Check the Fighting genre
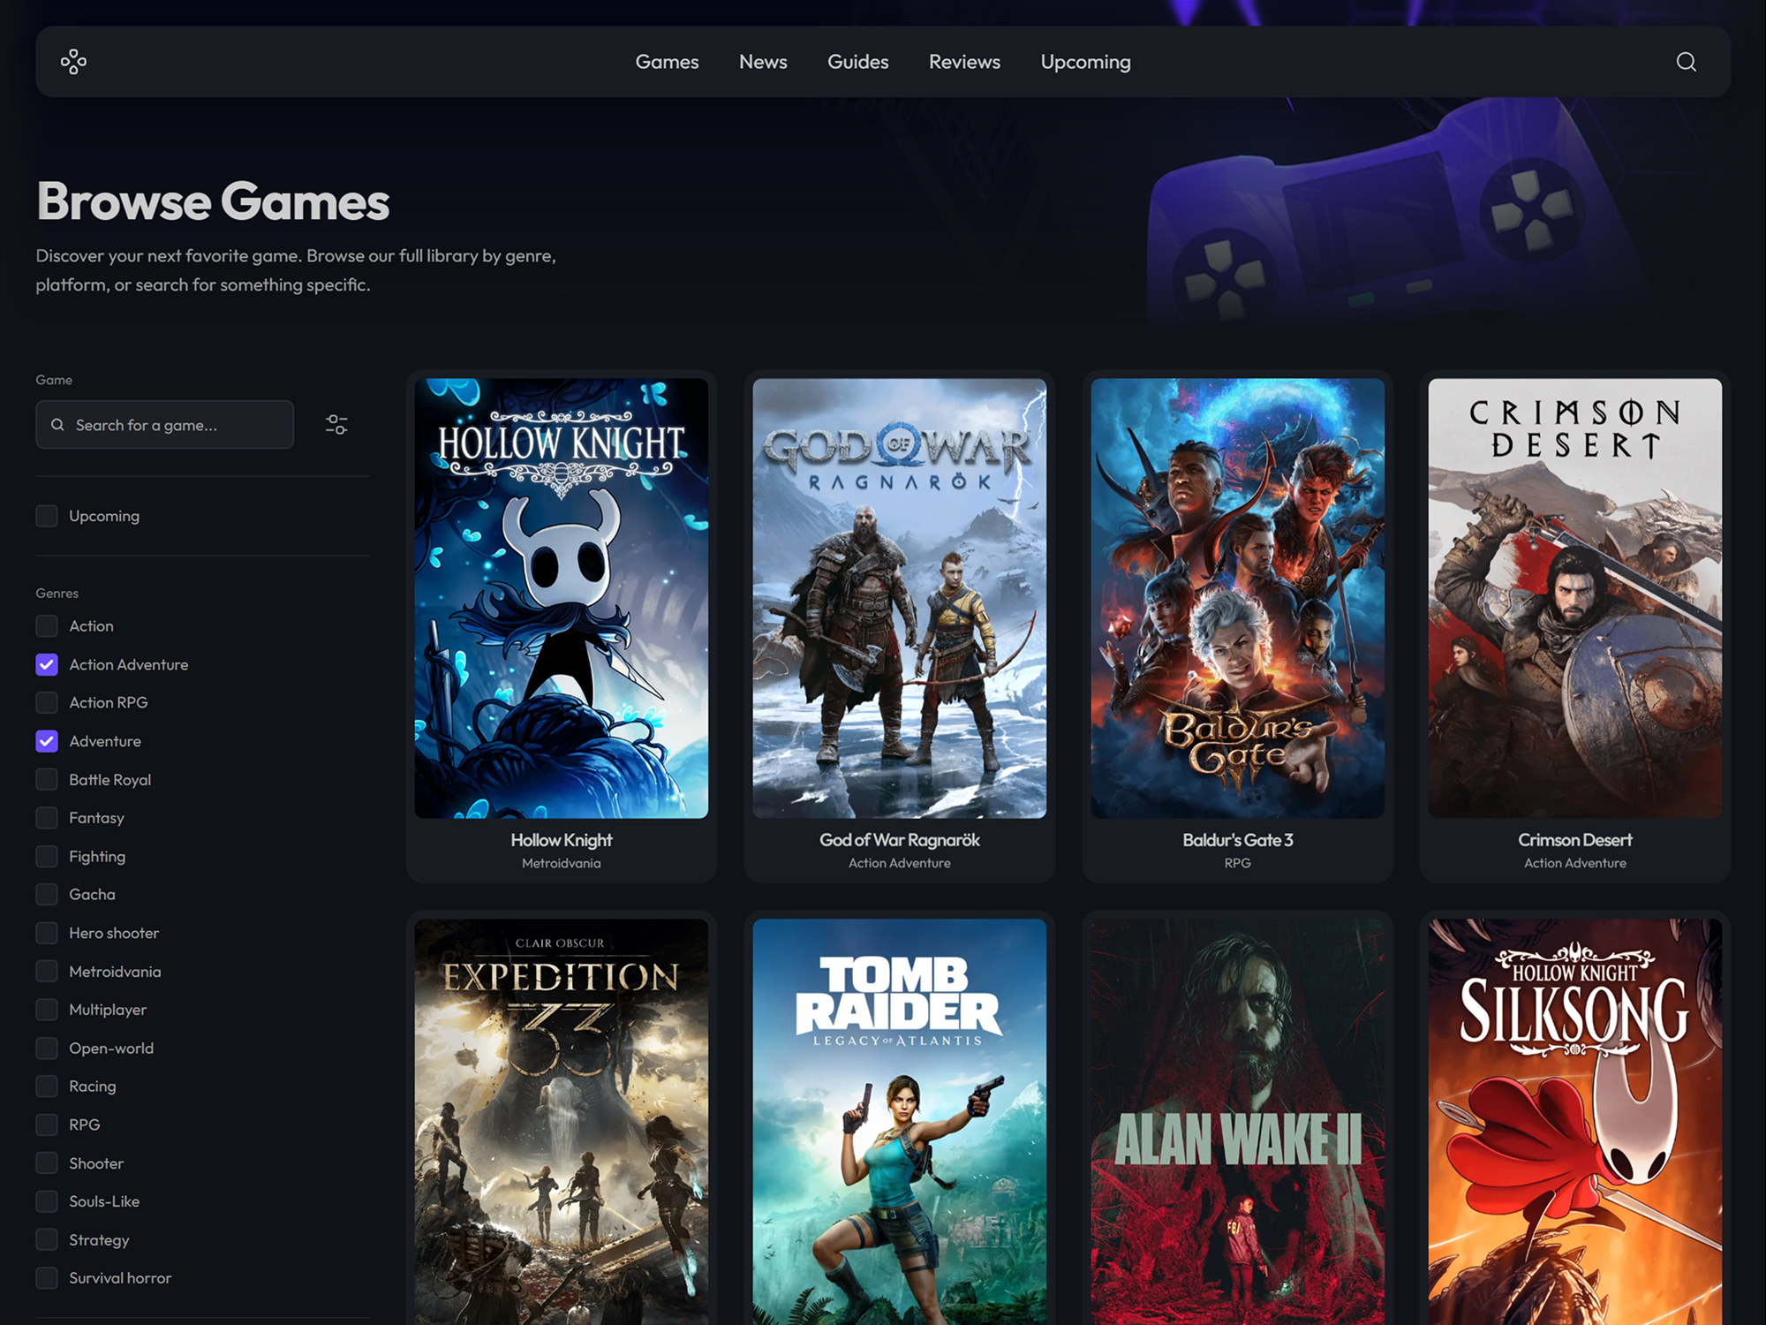 pyautogui.click(x=47, y=857)
